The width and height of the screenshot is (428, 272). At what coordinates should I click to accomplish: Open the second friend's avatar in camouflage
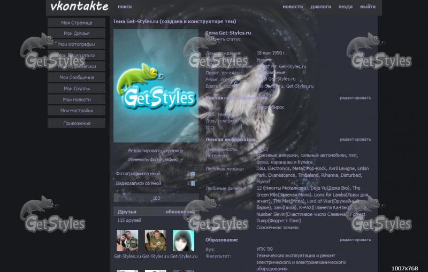click(x=155, y=240)
